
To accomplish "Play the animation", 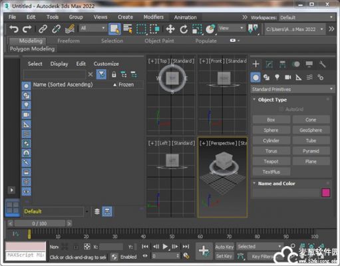I will pos(165,247).
